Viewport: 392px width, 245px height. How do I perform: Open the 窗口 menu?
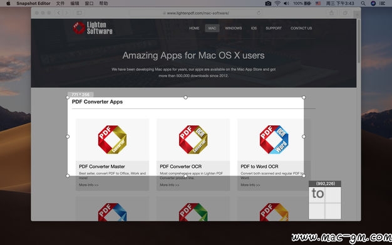click(90, 3)
